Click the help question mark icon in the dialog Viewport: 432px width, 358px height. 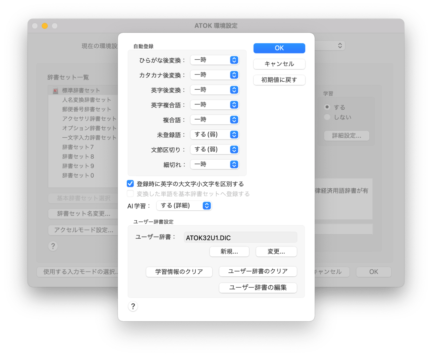(x=133, y=306)
